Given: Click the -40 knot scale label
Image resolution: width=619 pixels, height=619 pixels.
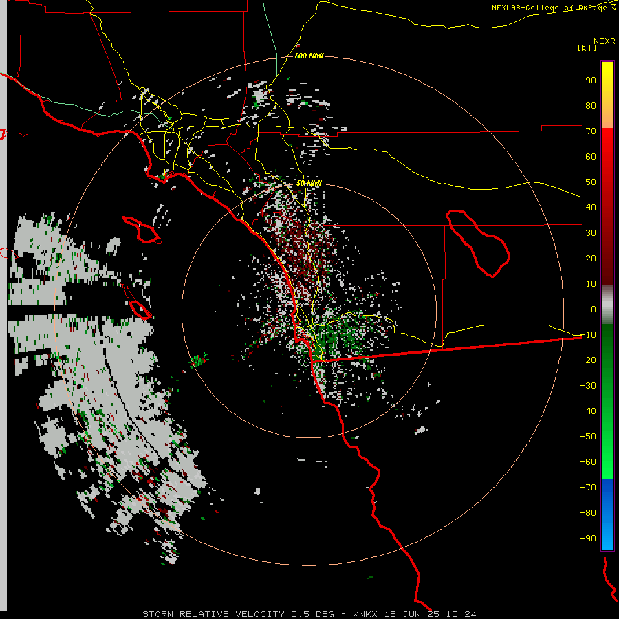Looking at the screenshot, I should pyautogui.click(x=588, y=411).
